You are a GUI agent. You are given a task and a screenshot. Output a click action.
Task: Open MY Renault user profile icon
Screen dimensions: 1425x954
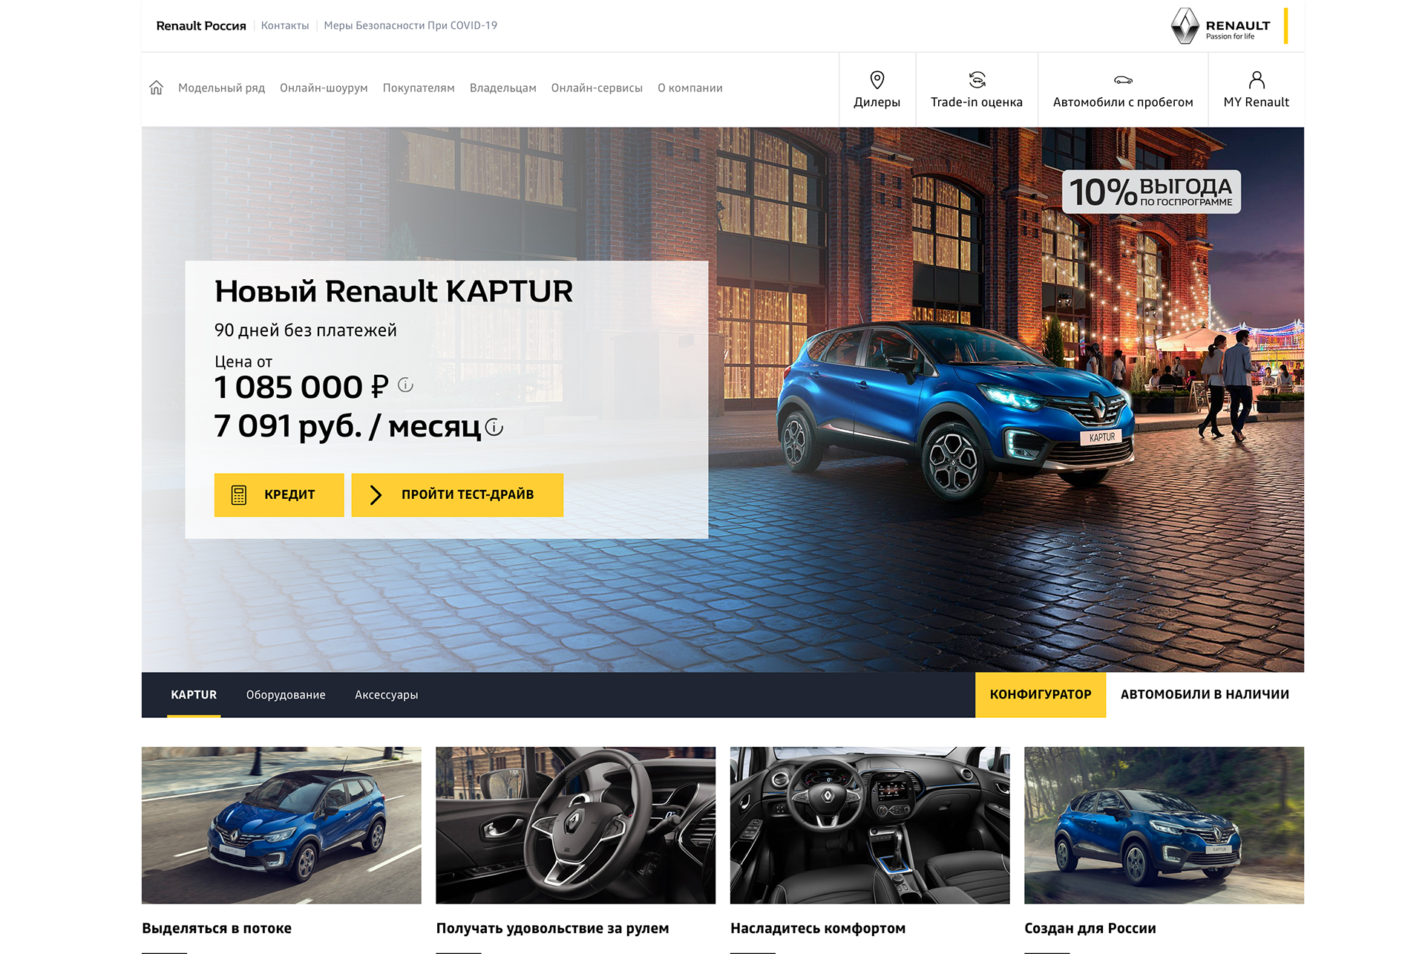pos(1256,79)
